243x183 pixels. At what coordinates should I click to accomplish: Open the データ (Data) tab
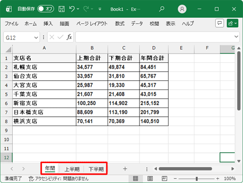point(137,24)
